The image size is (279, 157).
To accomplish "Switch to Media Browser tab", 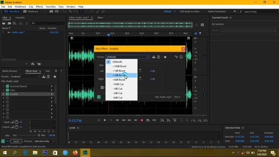I will pos(10,71).
